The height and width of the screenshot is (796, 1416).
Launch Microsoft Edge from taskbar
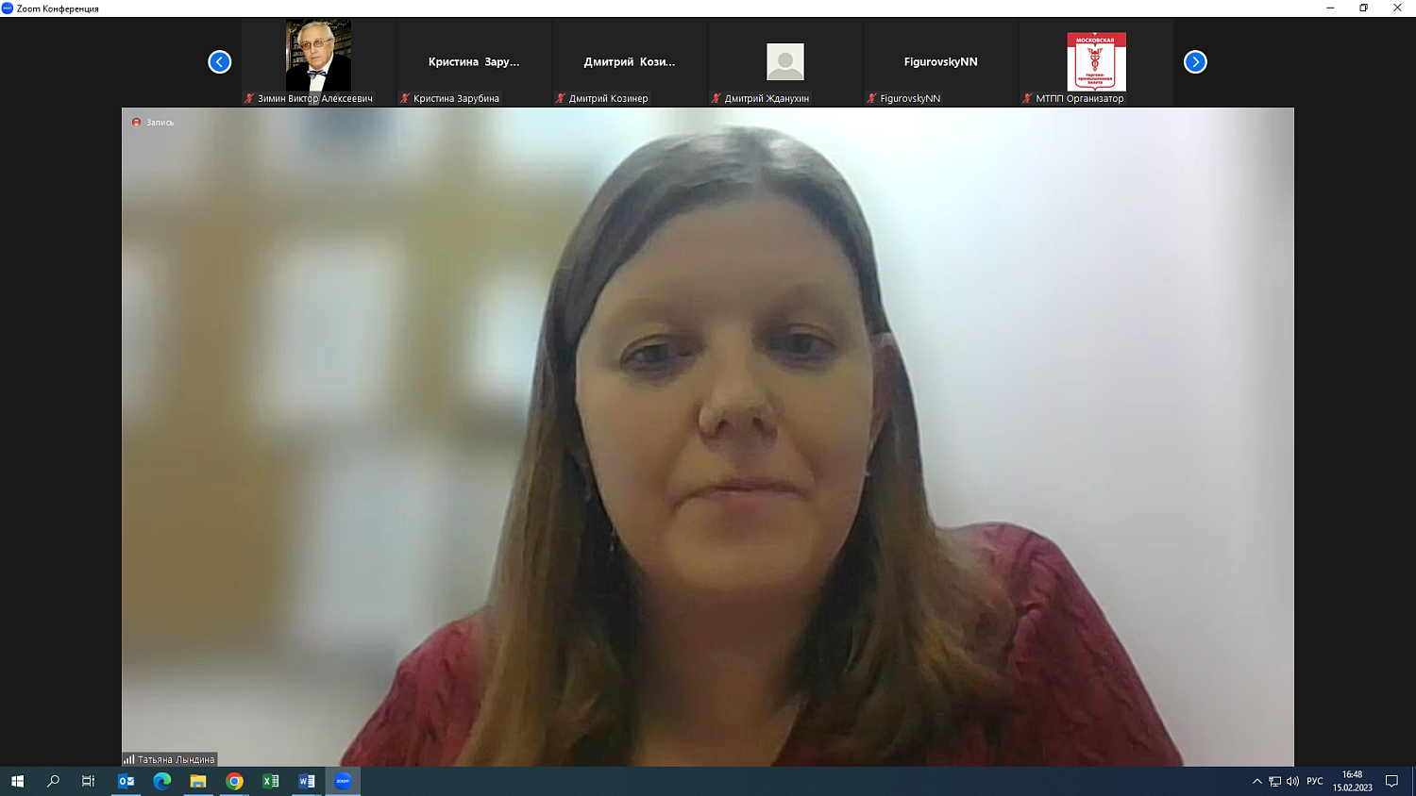point(161,781)
